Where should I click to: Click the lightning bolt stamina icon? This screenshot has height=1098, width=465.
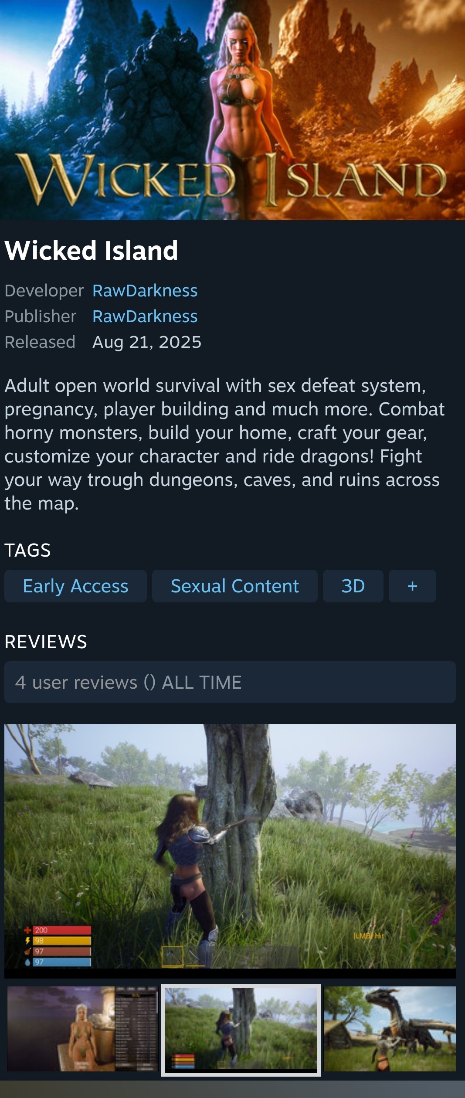coord(27,941)
